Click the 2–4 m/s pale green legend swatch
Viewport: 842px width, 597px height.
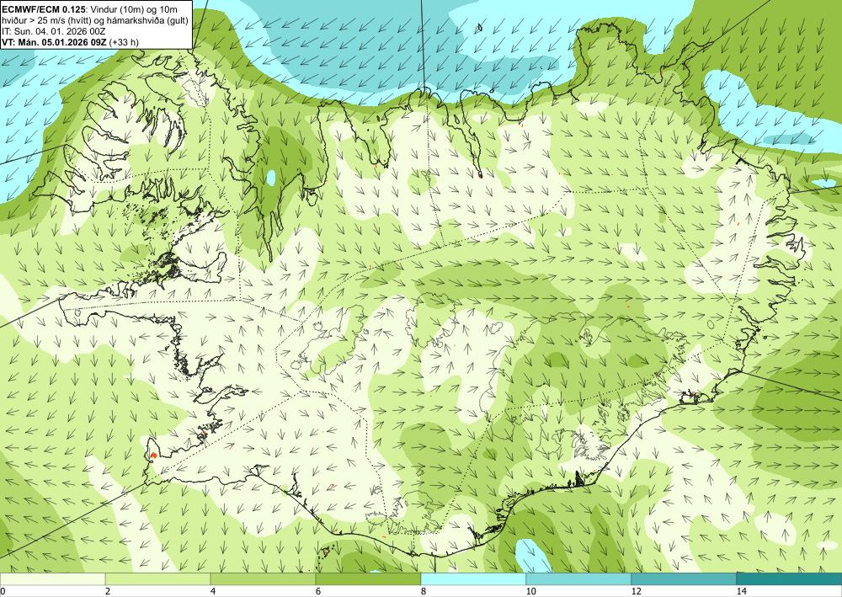click(x=158, y=578)
